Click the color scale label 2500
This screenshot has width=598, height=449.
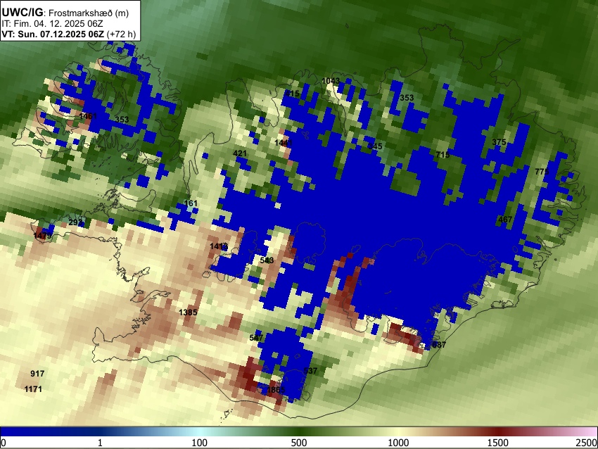587,443
